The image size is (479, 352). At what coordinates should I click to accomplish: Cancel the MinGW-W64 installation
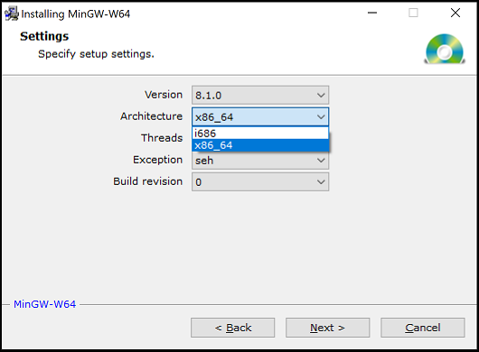click(423, 328)
